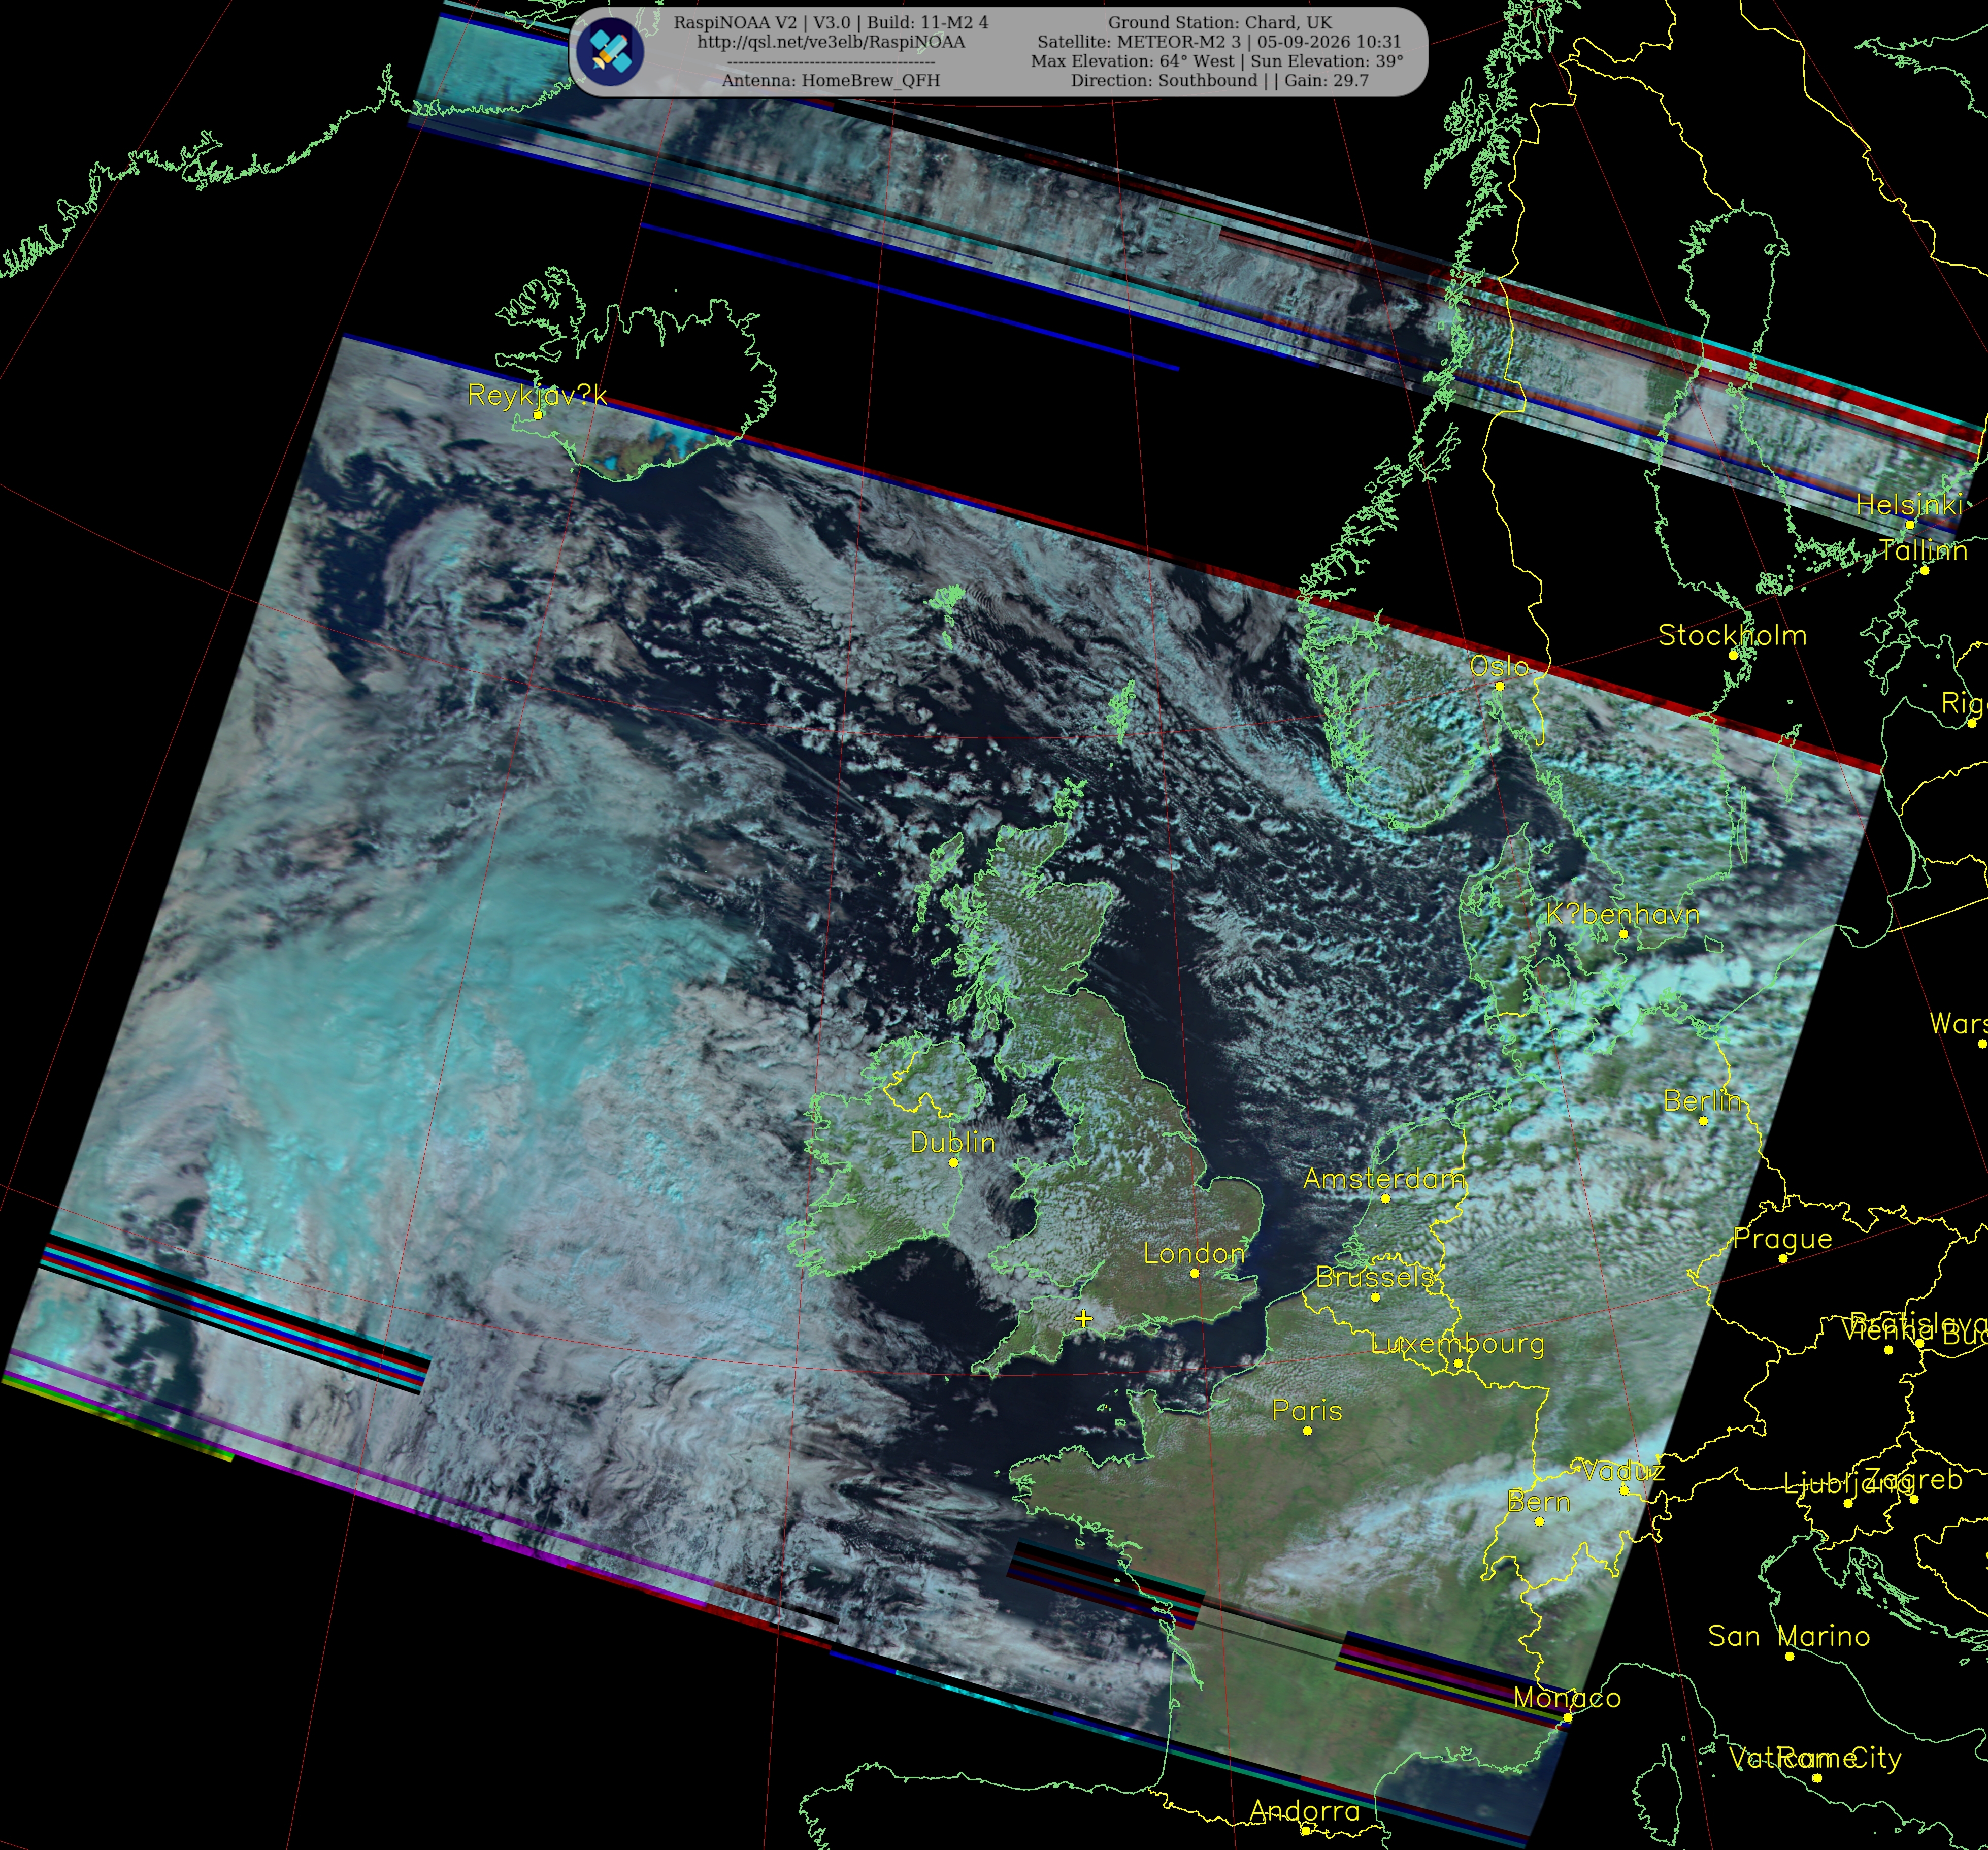Select the Andorra label at bottom
Viewport: 1988px width, 1850px height.
(1304, 1811)
